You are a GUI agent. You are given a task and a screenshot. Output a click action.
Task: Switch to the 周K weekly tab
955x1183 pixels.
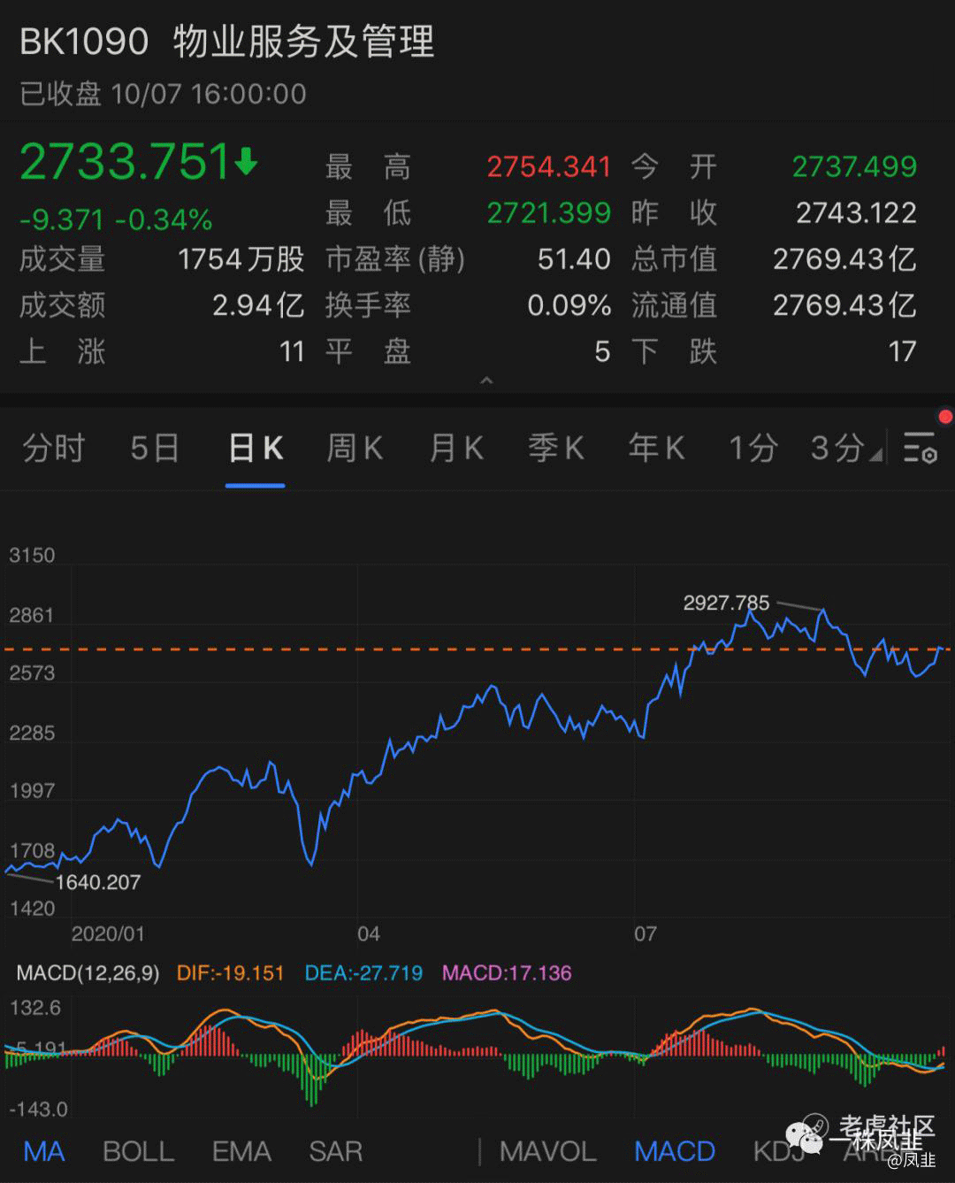(355, 449)
